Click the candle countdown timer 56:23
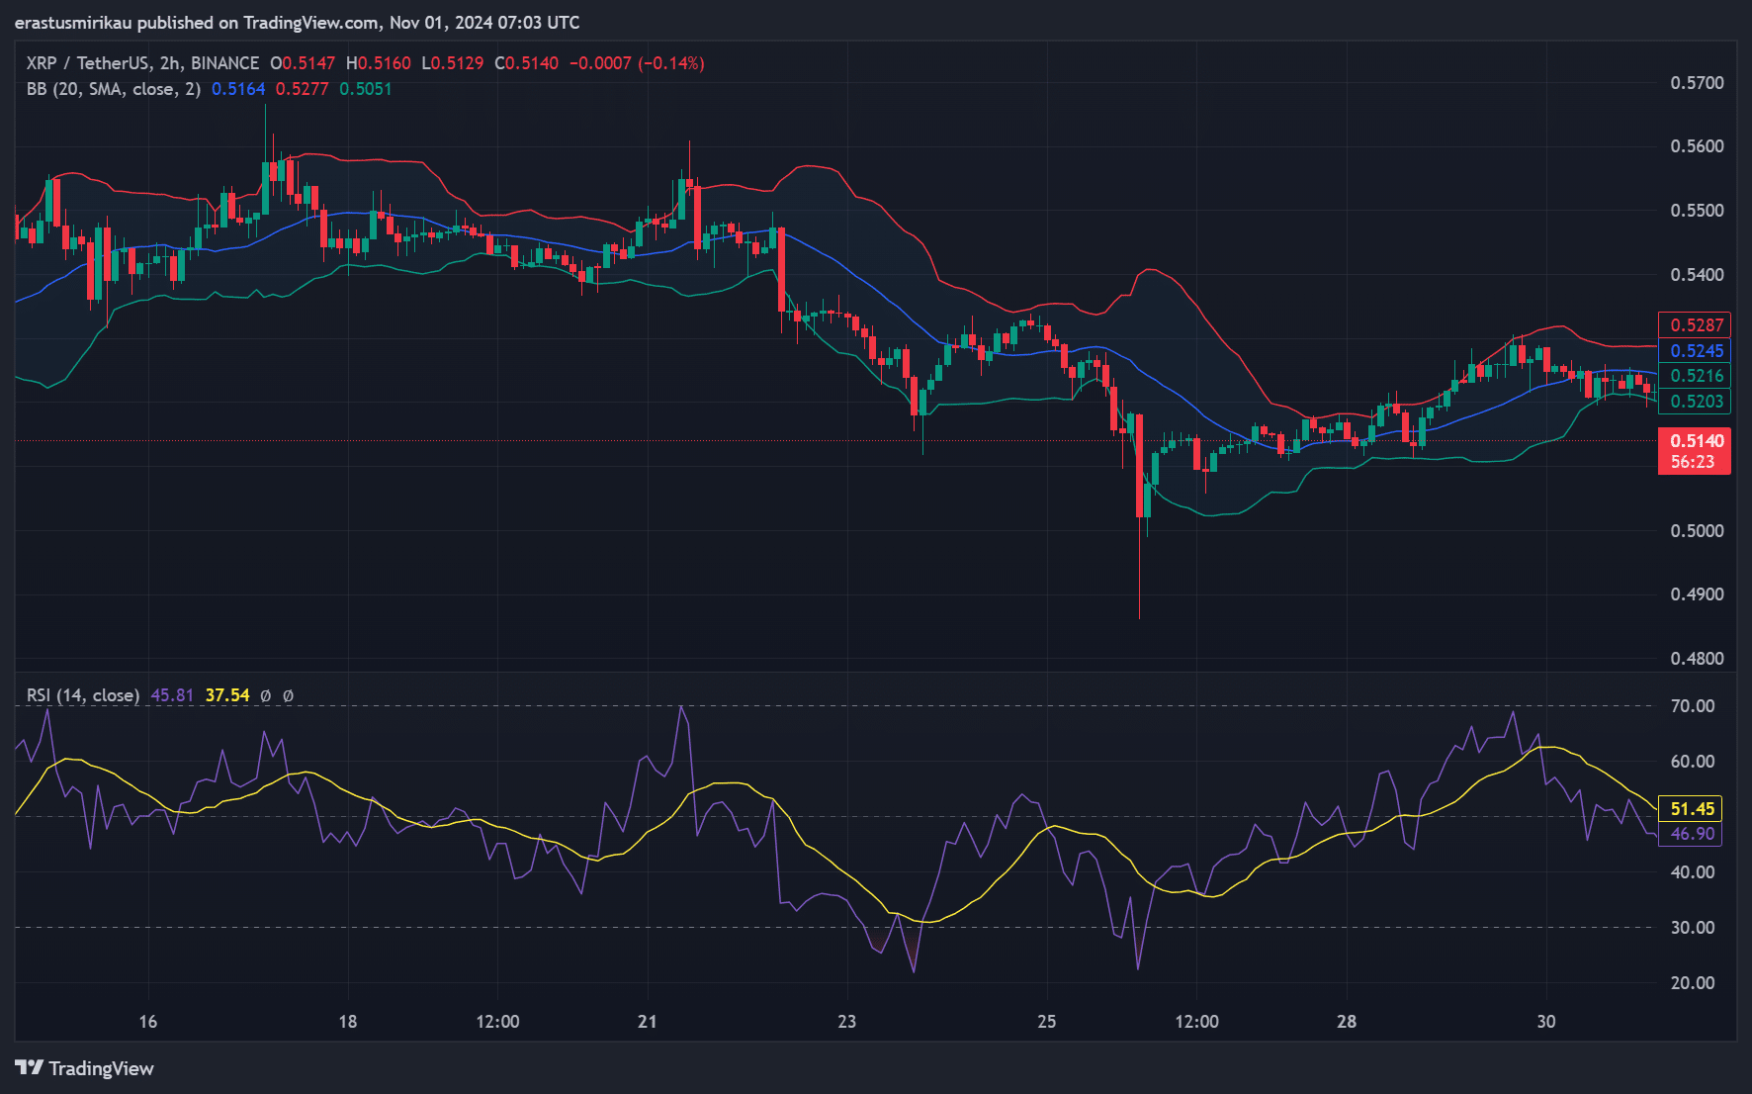The height and width of the screenshot is (1094, 1752). tap(1695, 462)
